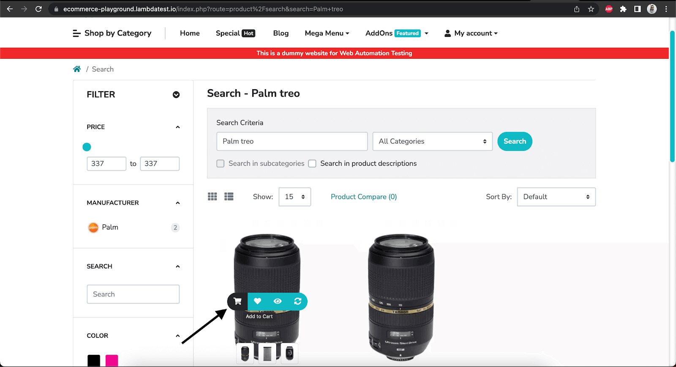Open the Chrome three-dot menu
Viewport: 676px width, 367px height.
tap(666, 9)
